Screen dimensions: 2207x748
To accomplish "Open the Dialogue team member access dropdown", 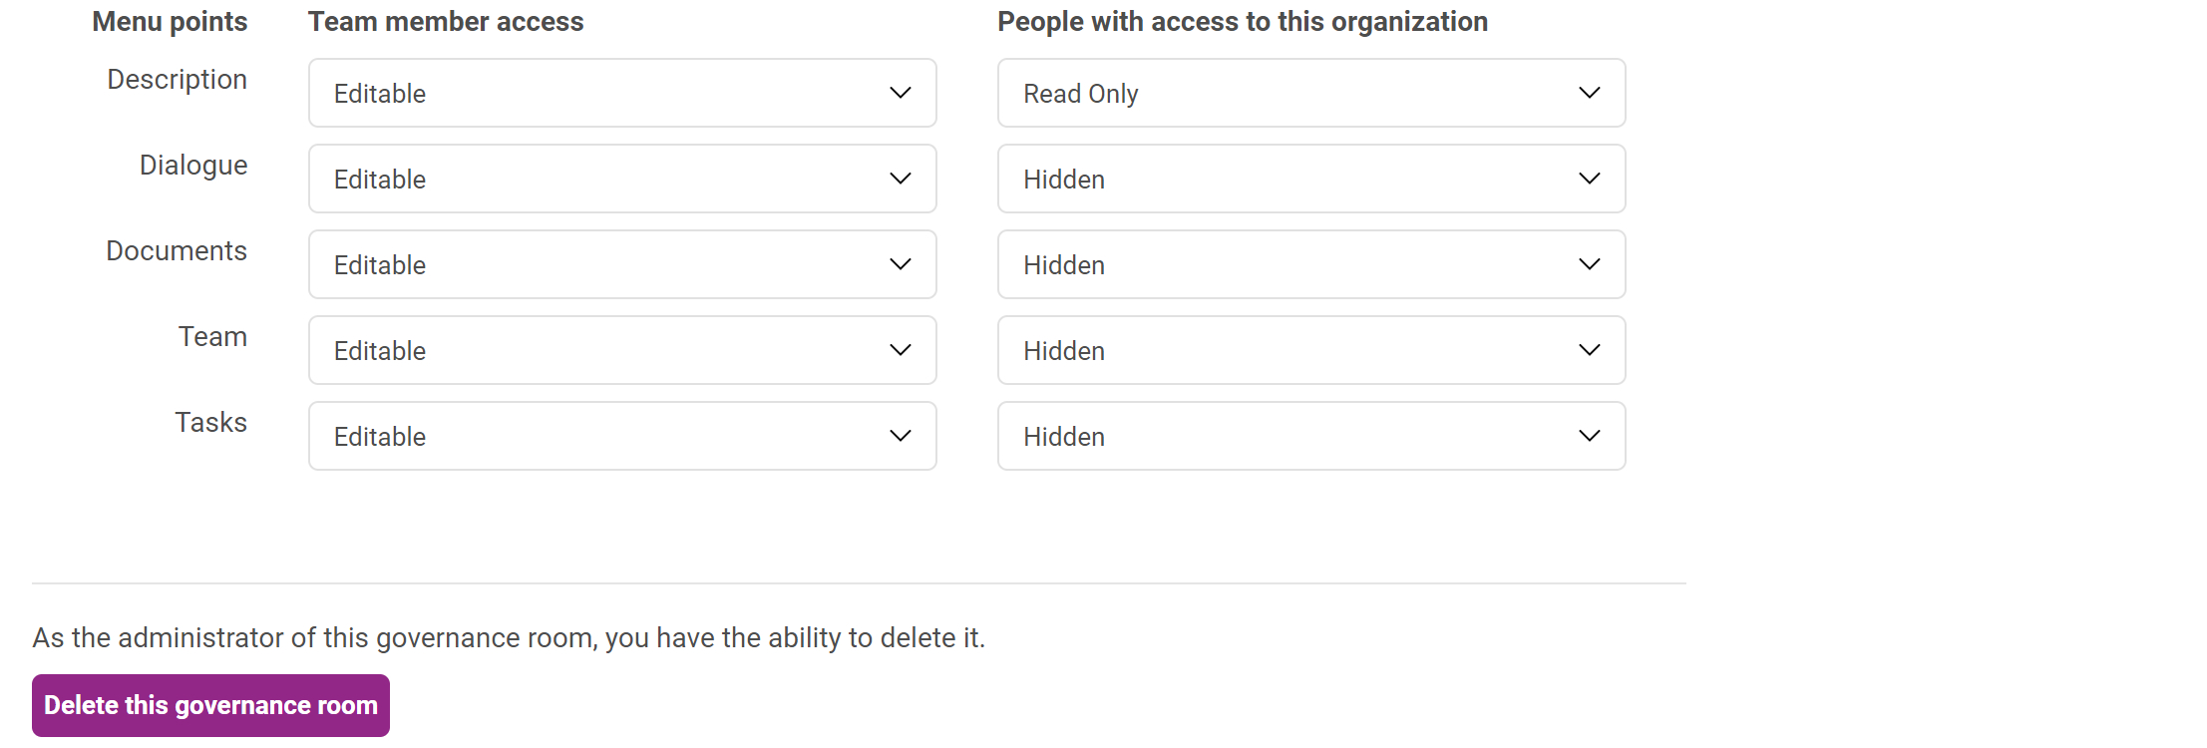I will tap(621, 179).
